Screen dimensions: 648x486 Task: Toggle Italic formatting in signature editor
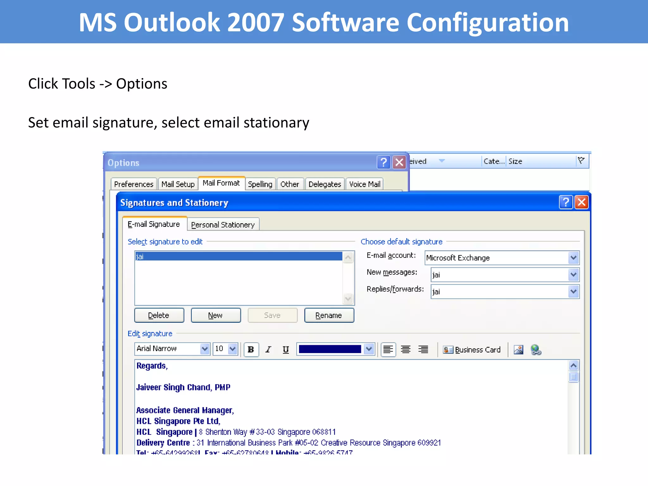[268, 350]
